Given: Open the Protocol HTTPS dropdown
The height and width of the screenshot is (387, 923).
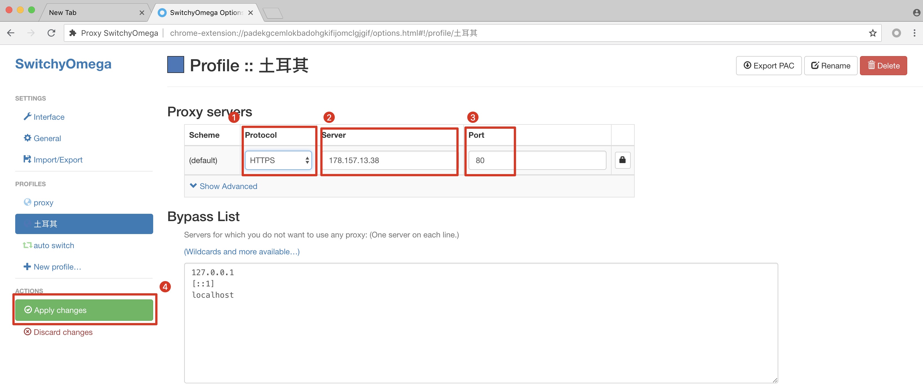Looking at the screenshot, I should coord(278,160).
